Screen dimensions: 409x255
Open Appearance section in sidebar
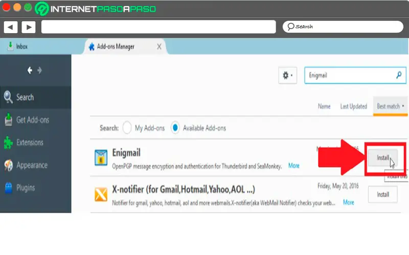pos(35,165)
